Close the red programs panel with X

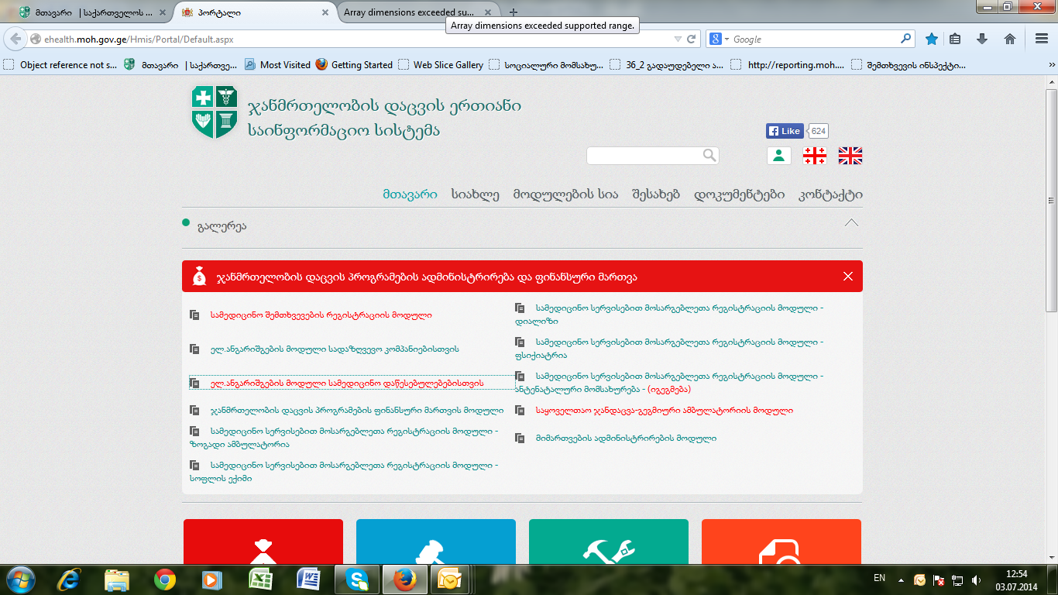(847, 277)
